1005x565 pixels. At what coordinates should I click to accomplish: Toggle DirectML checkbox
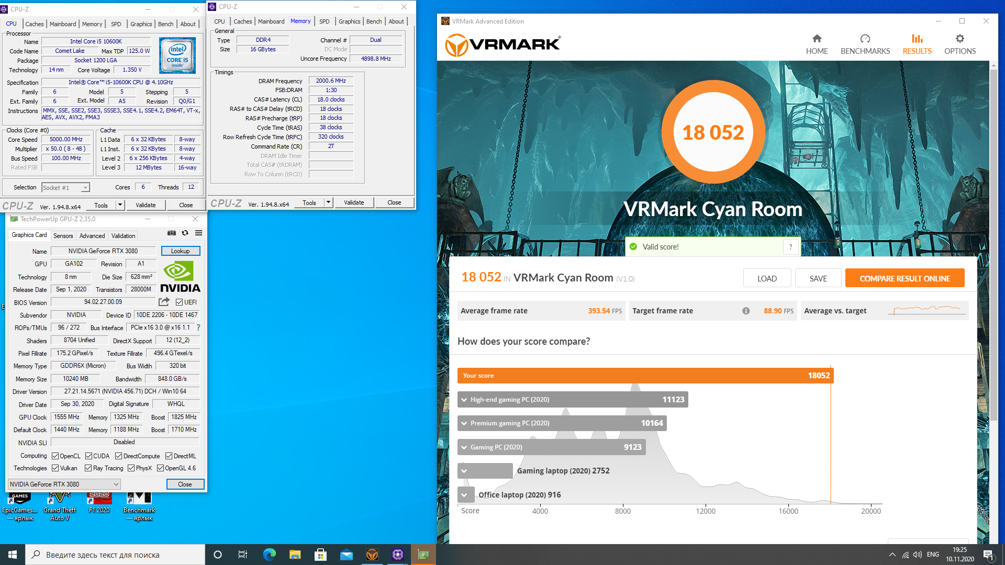(169, 456)
